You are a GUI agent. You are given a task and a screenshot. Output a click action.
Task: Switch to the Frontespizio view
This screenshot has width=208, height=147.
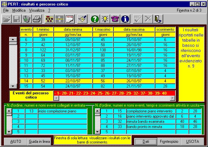[169, 142]
